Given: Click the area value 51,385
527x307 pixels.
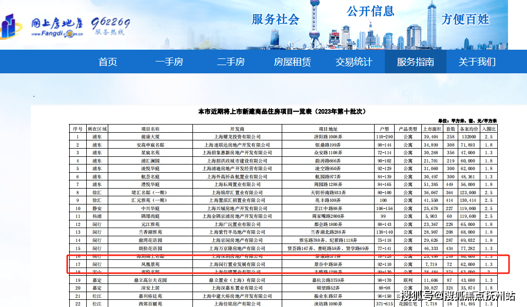Looking at the screenshot, I should [431, 185].
